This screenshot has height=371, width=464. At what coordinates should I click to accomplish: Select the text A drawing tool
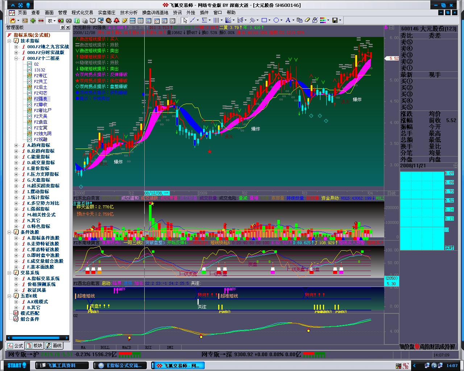coord(288,20)
